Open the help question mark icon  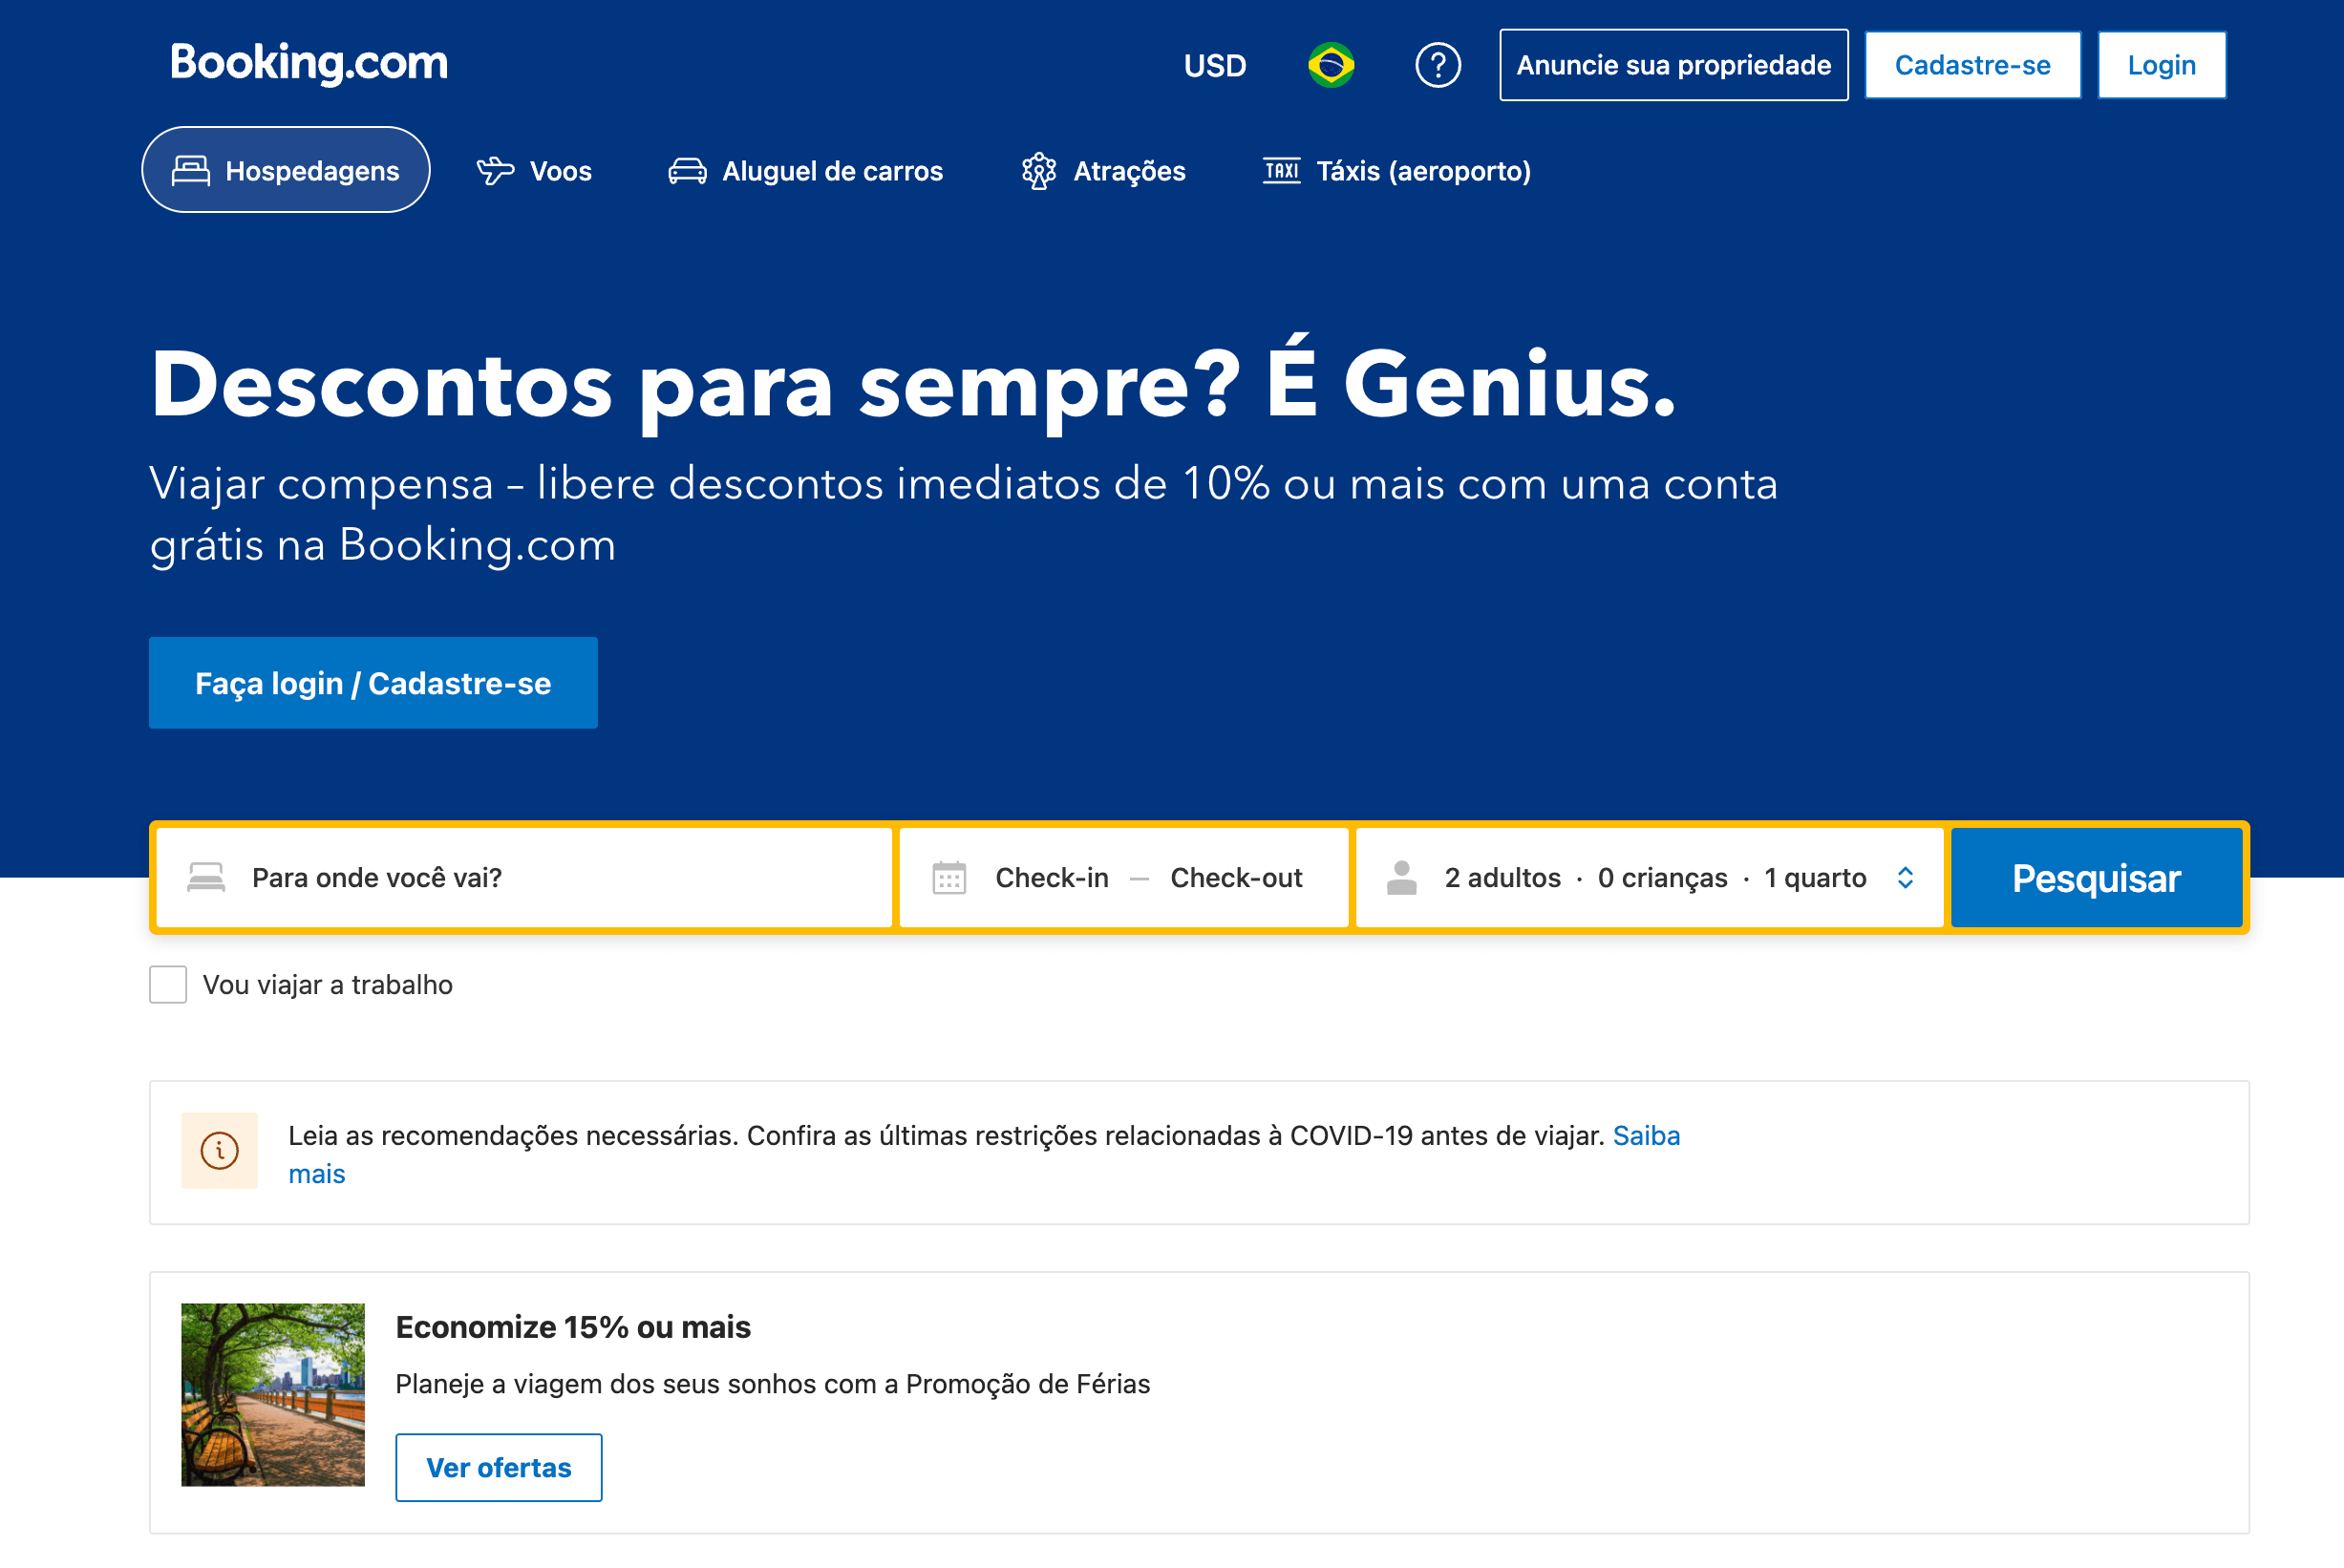[1438, 65]
